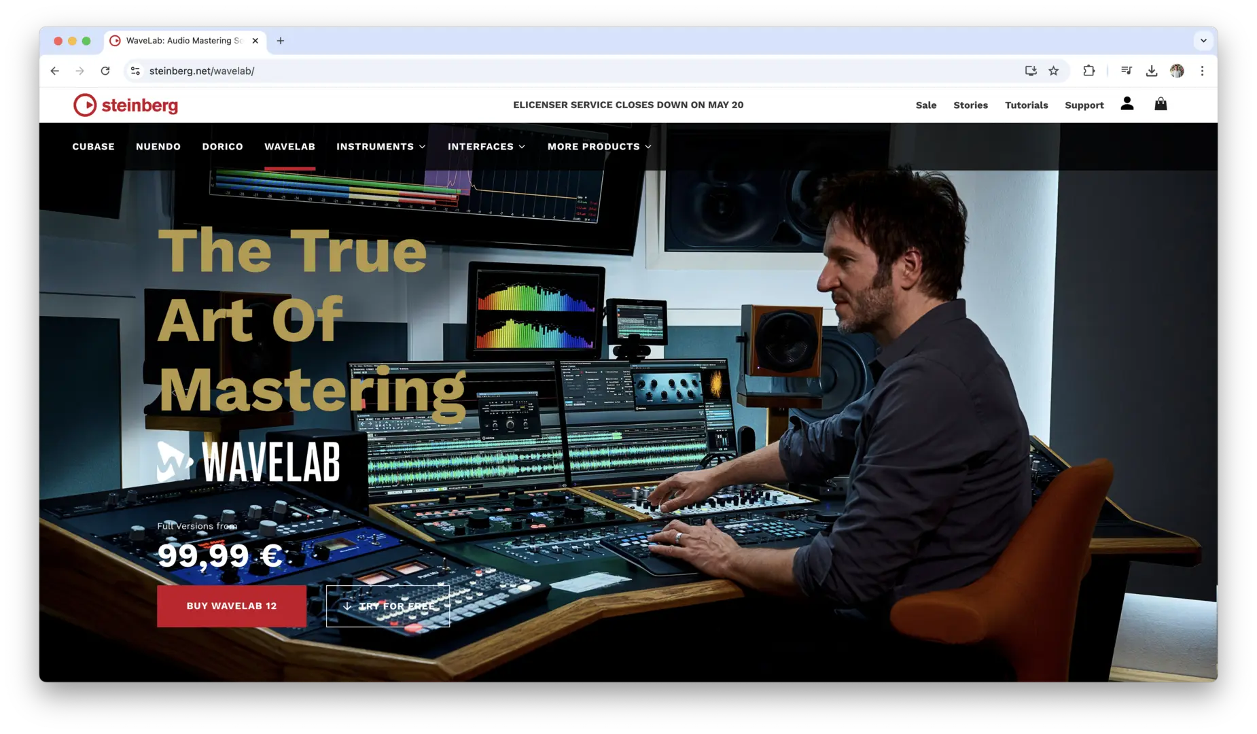This screenshot has width=1257, height=734.
Task: Open the user account icon
Action: pos(1127,103)
